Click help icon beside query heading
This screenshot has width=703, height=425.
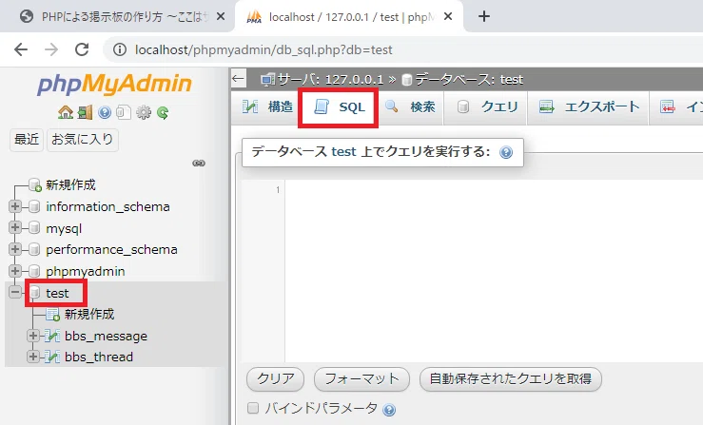click(x=506, y=152)
